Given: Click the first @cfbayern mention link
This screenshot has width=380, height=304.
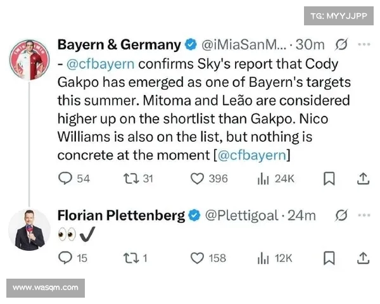Looking at the screenshot, I should 100,65.
